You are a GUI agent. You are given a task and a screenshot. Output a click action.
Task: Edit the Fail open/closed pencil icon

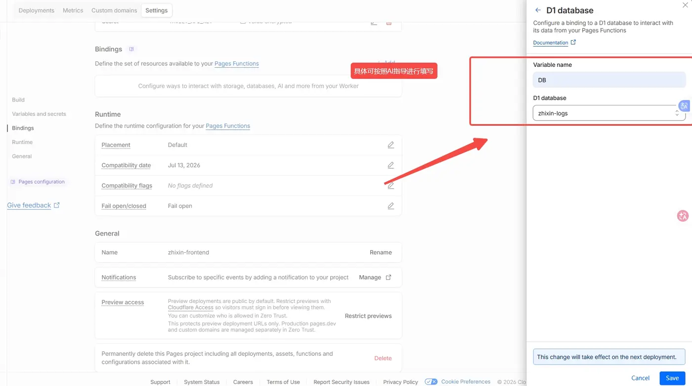390,206
